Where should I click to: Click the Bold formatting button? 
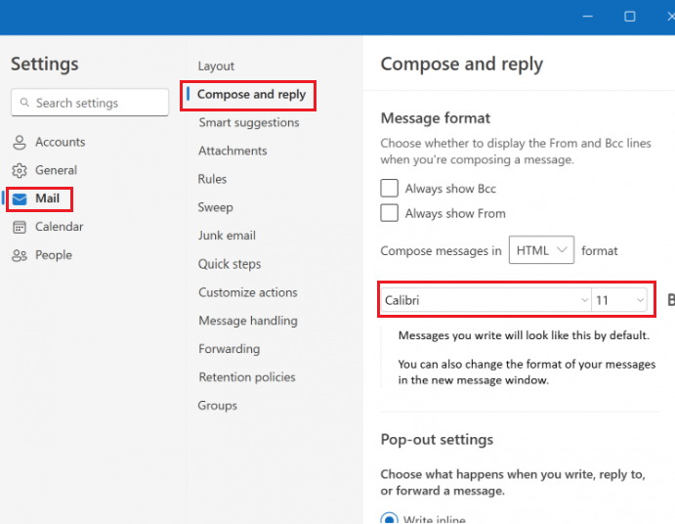click(670, 300)
